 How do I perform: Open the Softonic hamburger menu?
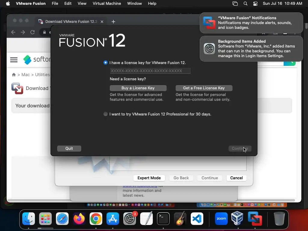14,60
